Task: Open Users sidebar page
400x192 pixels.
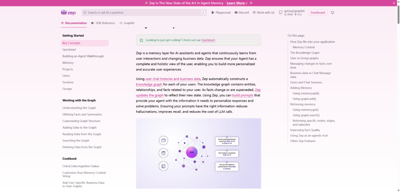Action: click(66, 76)
